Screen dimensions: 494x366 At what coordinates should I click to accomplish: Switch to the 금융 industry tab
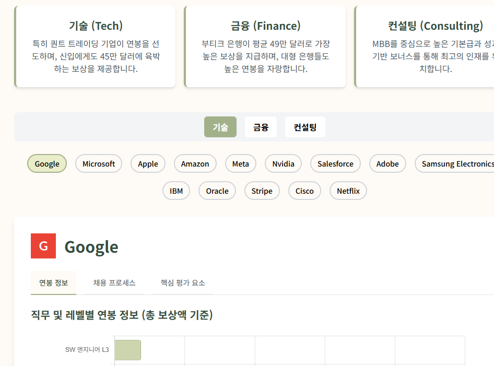tap(261, 127)
